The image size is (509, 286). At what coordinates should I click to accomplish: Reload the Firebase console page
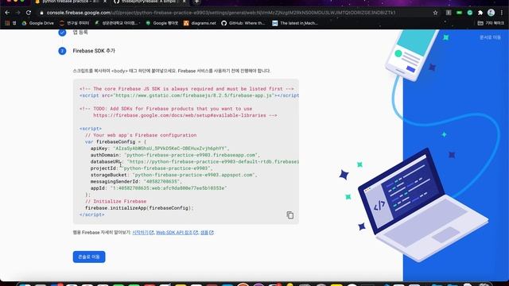pos(29,13)
